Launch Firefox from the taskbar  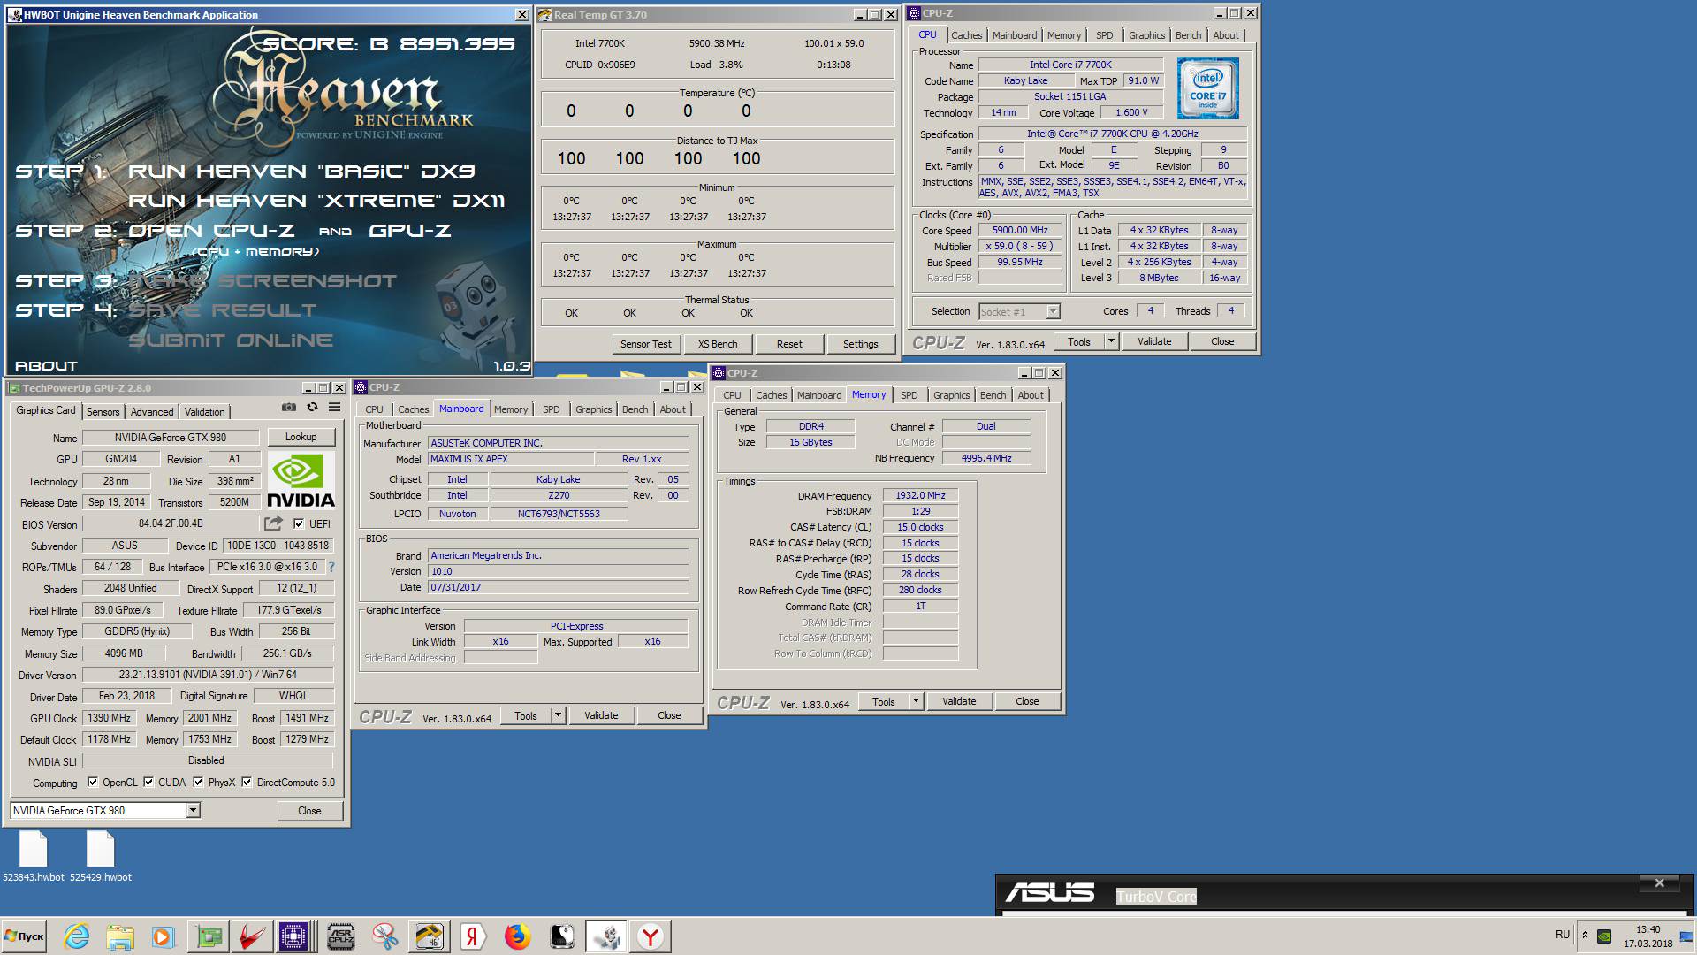[x=517, y=936]
